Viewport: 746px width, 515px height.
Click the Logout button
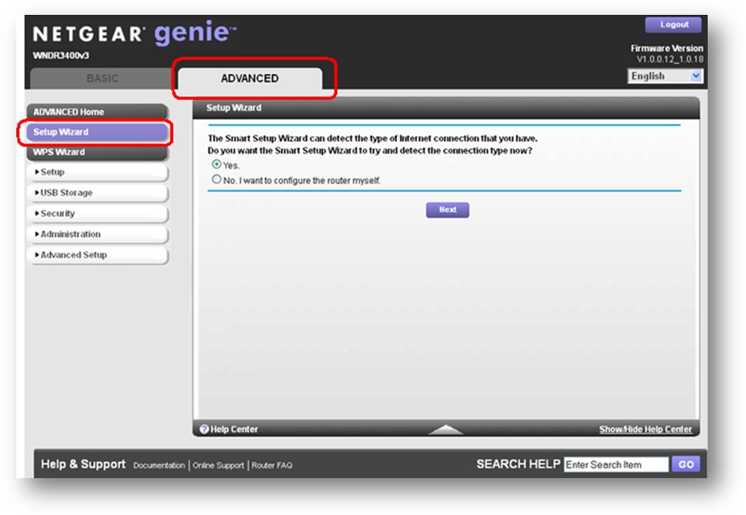point(673,25)
